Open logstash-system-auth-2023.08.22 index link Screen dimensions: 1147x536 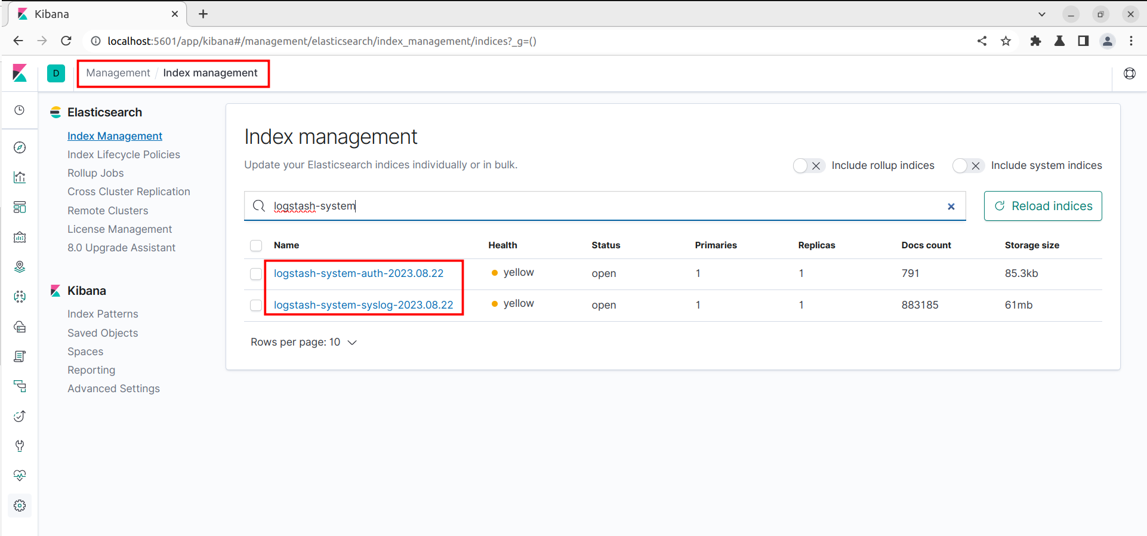coord(359,273)
